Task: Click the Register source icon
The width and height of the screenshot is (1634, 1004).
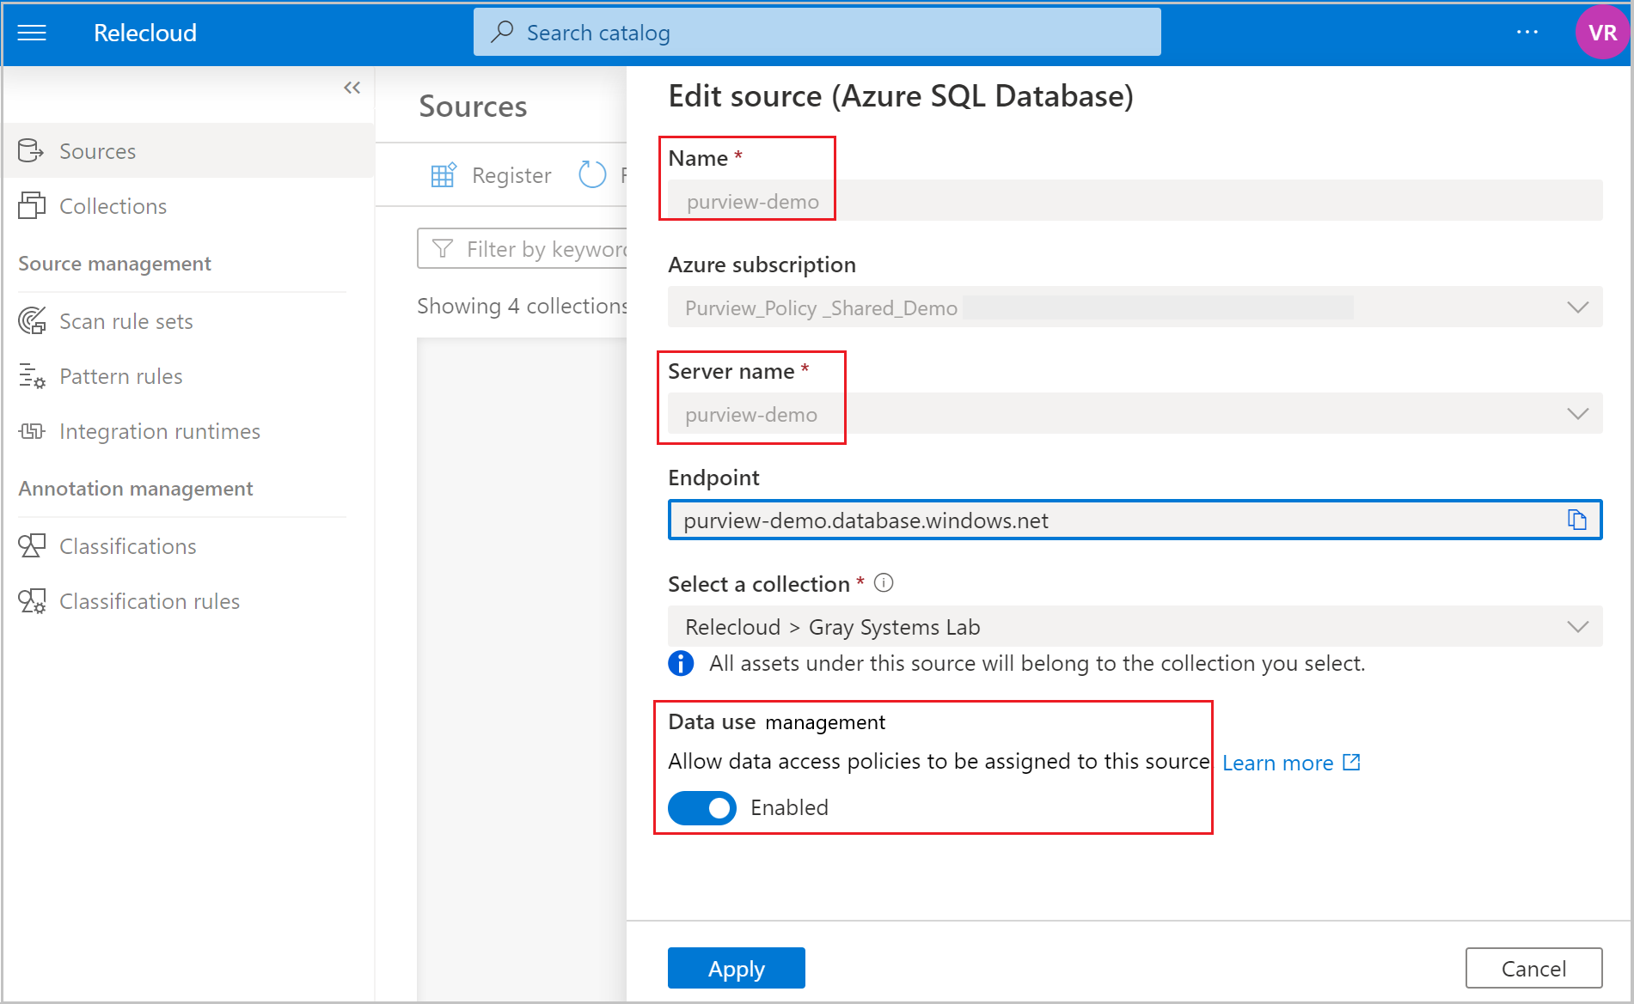Action: (444, 174)
